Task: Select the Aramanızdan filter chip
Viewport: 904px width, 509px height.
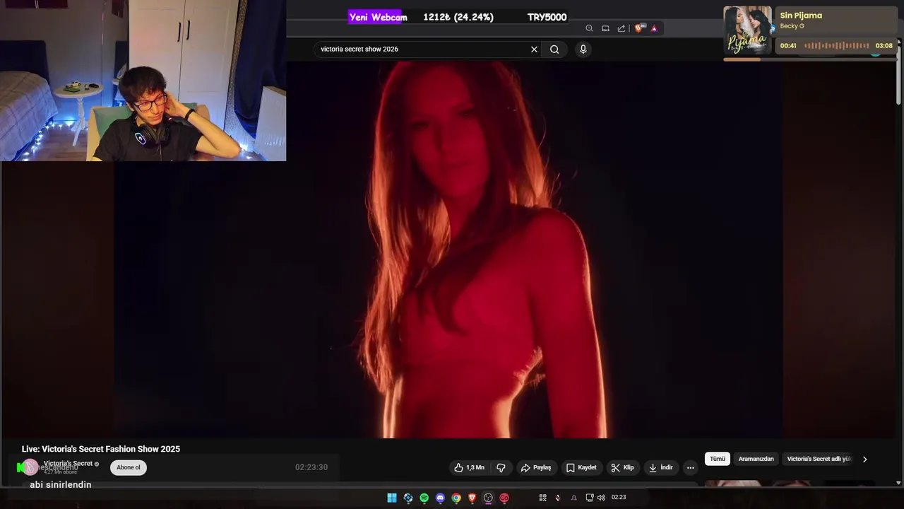Action: (x=756, y=459)
